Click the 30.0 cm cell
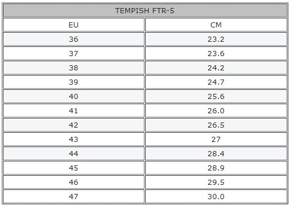The height and width of the screenshot is (206, 290). point(216,196)
